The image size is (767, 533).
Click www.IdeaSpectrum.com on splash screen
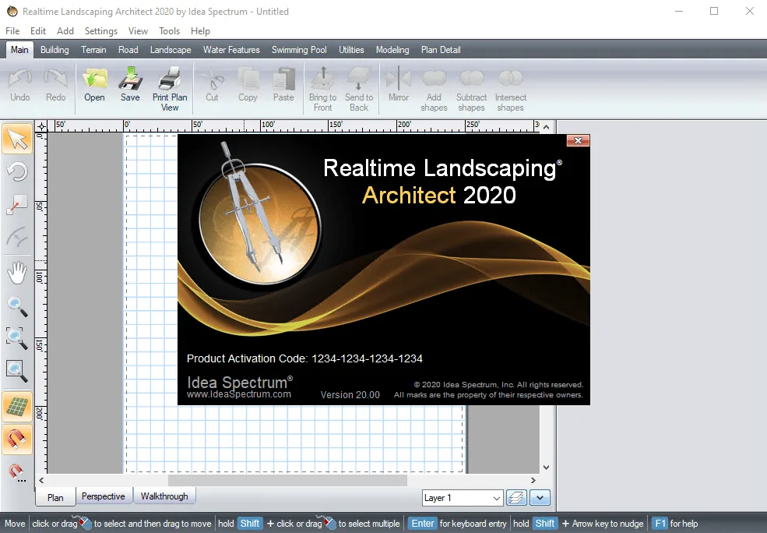pos(239,394)
